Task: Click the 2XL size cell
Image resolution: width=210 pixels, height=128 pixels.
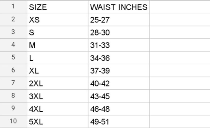Action: click(x=57, y=84)
